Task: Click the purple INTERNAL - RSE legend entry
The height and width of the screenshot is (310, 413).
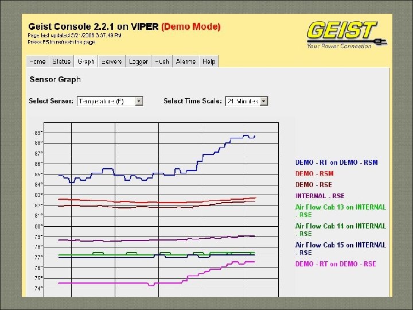Action: point(320,196)
